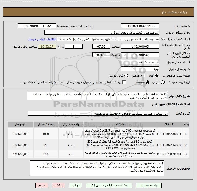Screen dimensions: 197x191
Task: Click the ردیف column header
Action: coord(186,124)
